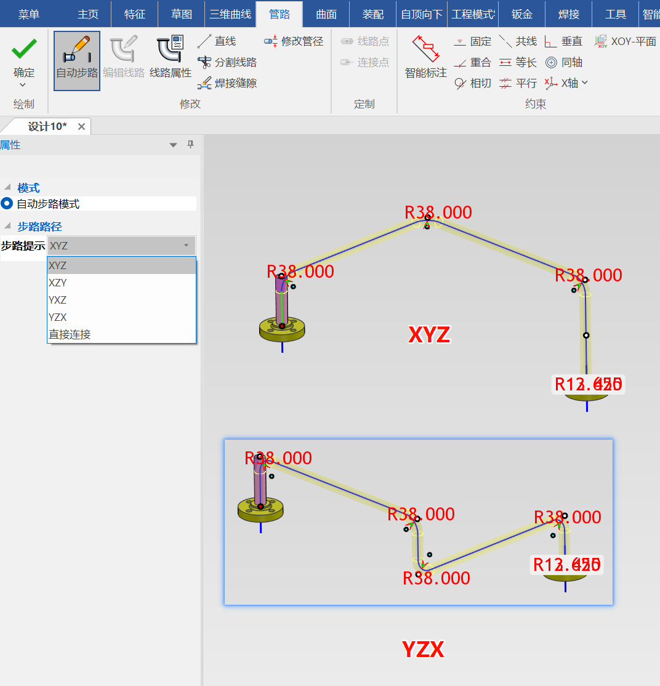Open the 步路提示 XYZ combo box
The width and height of the screenshot is (660, 686).
(121, 246)
